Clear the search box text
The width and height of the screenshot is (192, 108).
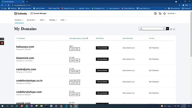tap(164, 29)
